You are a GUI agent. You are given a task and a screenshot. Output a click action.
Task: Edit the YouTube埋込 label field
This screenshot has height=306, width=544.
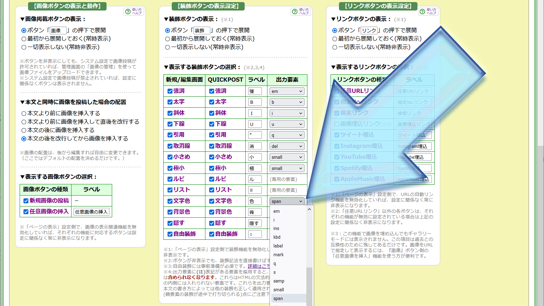point(414,157)
